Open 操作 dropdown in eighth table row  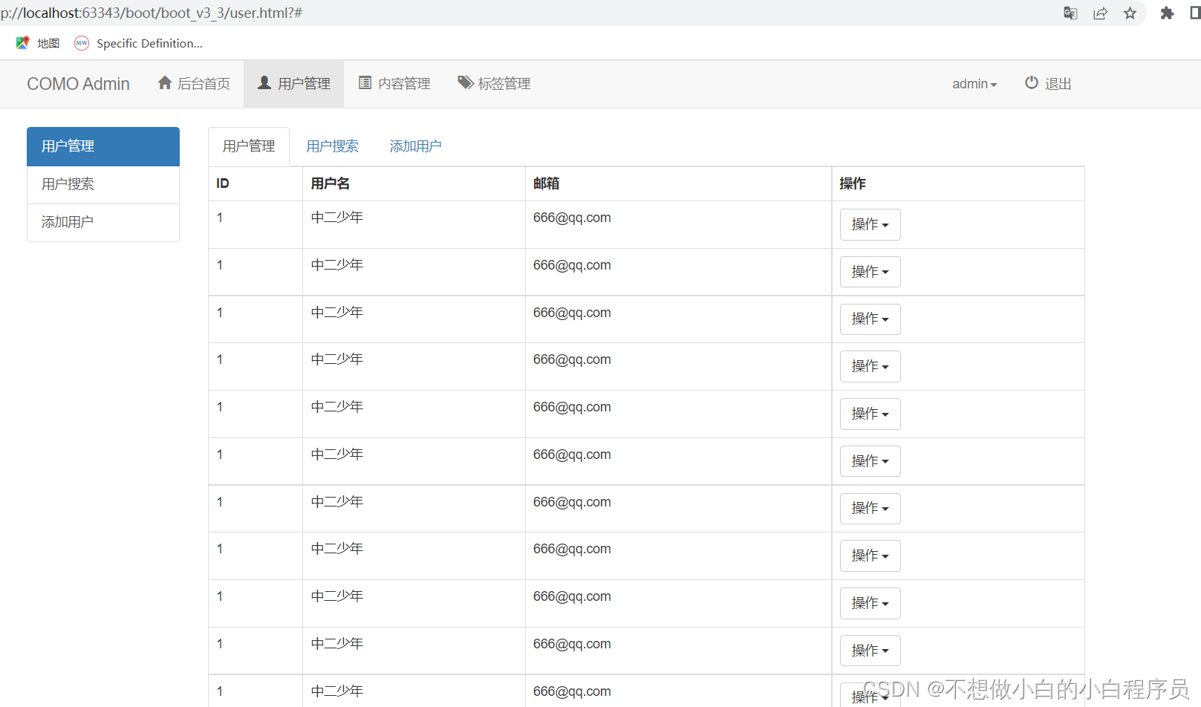870,555
